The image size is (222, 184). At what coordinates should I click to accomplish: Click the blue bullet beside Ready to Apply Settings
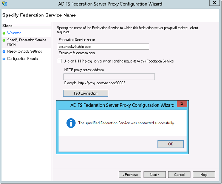(x=4, y=52)
